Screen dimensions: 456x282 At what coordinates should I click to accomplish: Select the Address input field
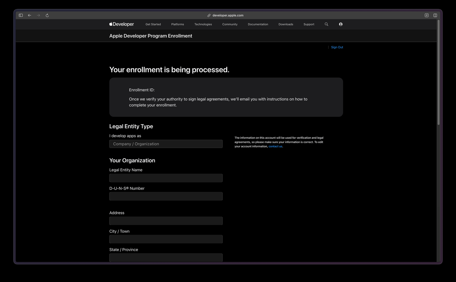[x=166, y=221]
